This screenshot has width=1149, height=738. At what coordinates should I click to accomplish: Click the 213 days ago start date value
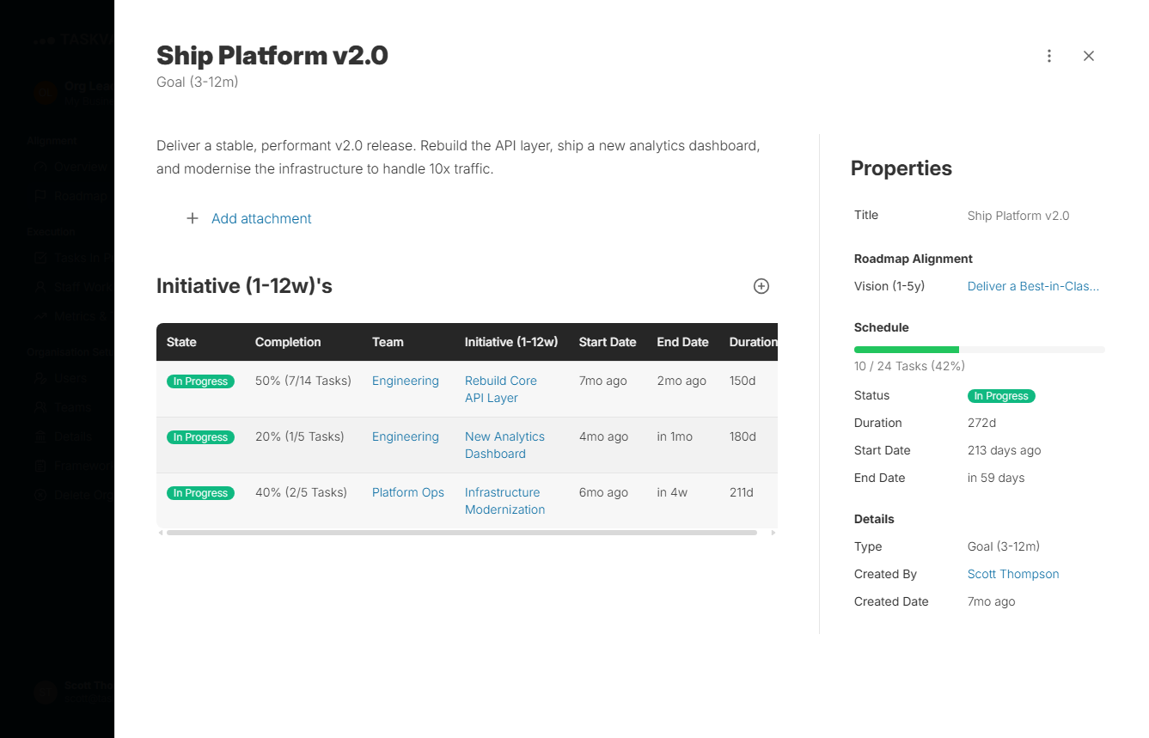(1004, 450)
